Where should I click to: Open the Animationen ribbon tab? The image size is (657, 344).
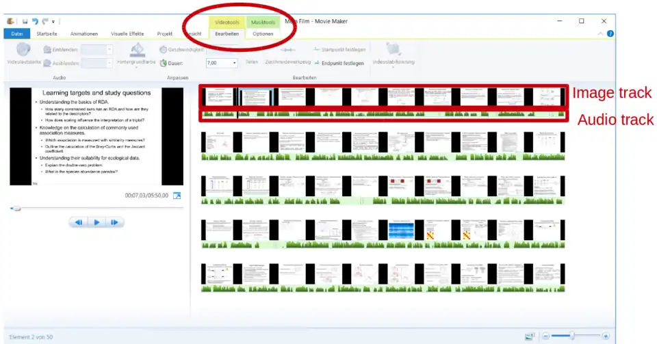tap(83, 34)
